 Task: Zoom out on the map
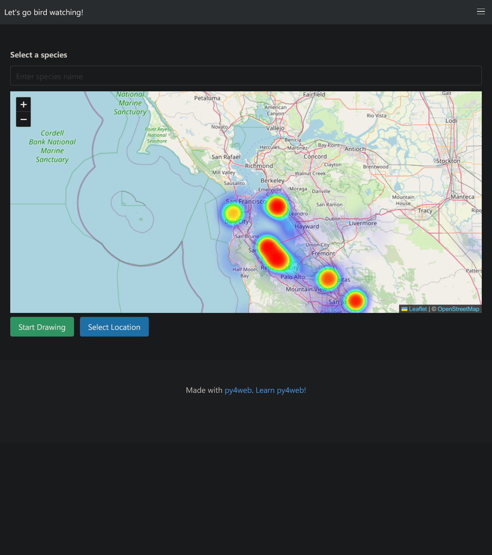point(24,119)
